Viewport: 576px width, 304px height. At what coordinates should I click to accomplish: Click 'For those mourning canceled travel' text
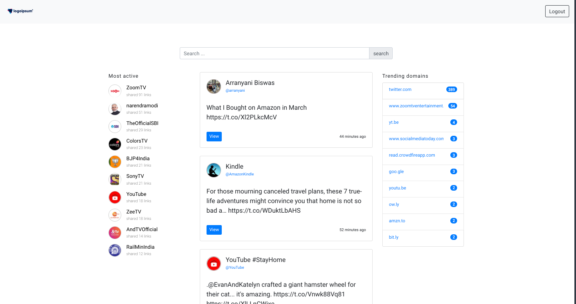[284, 201]
